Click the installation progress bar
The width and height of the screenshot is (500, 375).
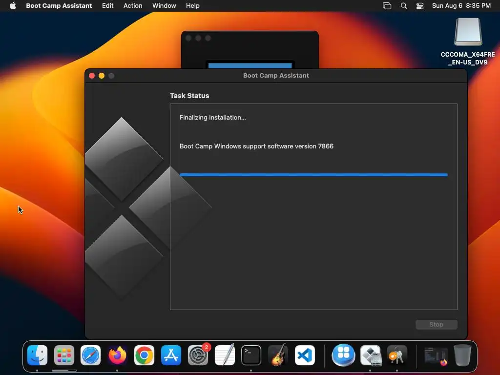[x=314, y=175]
